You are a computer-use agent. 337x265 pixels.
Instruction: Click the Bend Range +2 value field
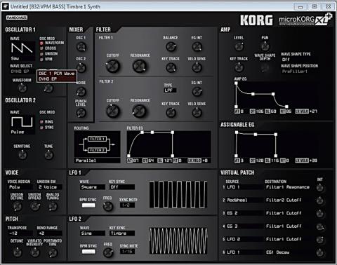[50, 233]
